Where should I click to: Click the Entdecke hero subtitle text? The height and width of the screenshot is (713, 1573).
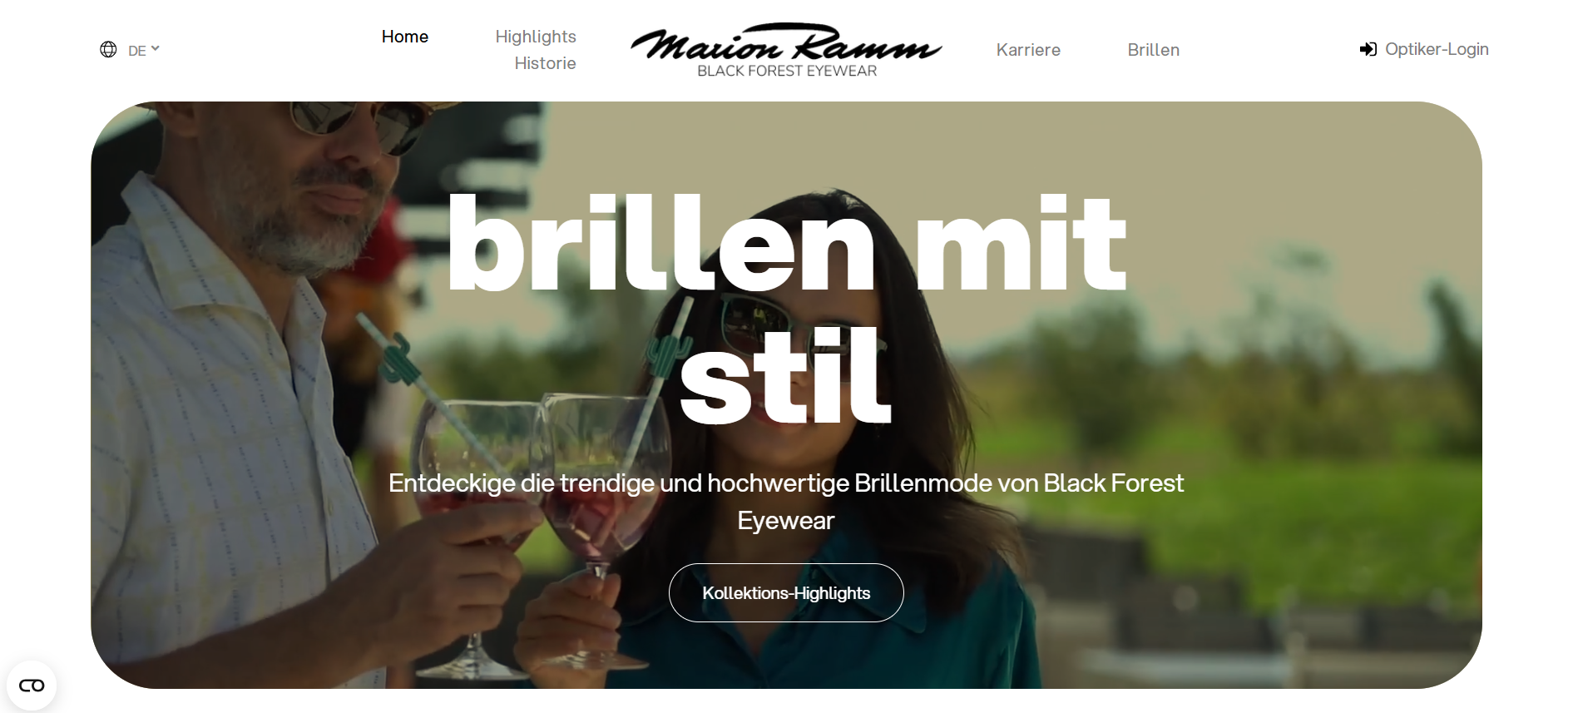(x=786, y=502)
